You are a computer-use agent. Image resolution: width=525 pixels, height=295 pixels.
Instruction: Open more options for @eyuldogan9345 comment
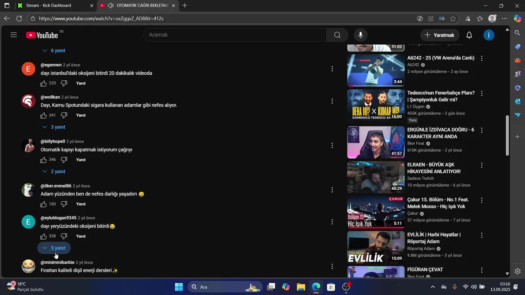[332, 222]
